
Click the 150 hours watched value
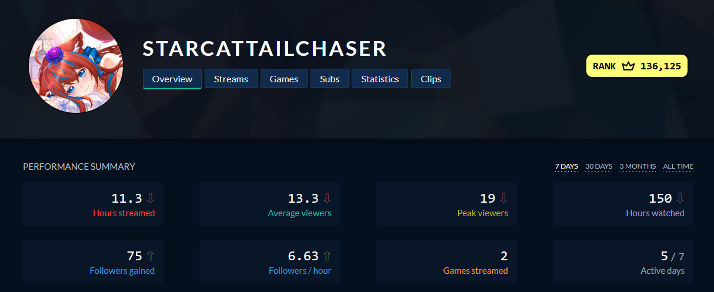pyautogui.click(x=660, y=199)
